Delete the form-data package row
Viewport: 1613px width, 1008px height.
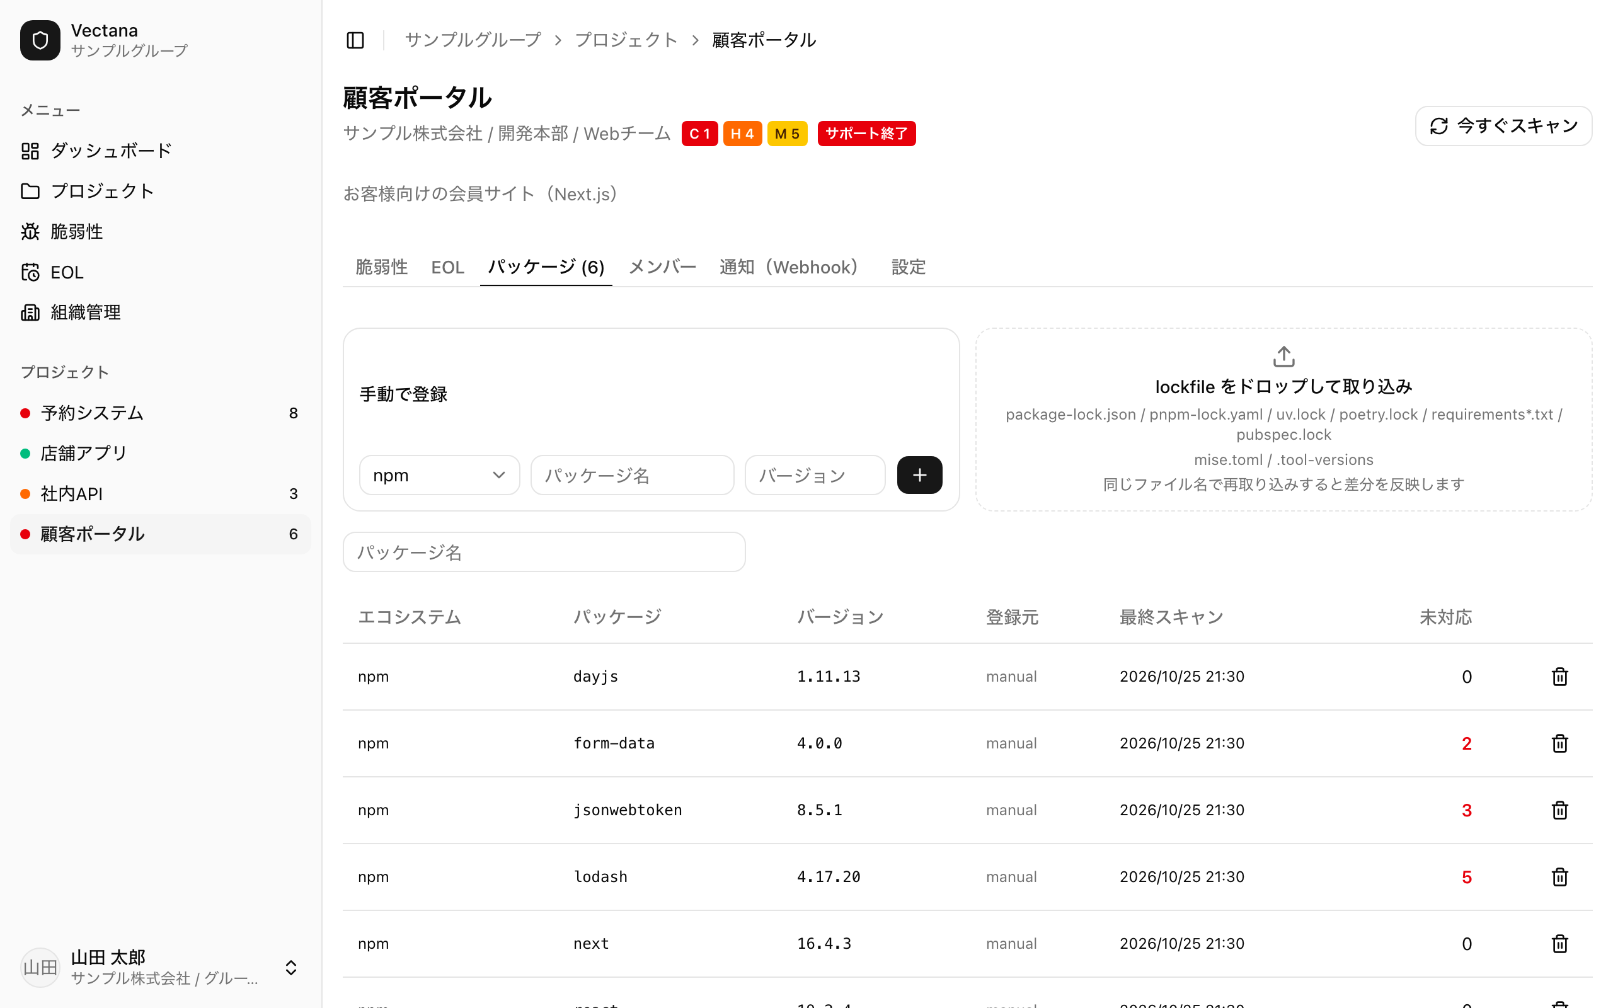(1559, 743)
